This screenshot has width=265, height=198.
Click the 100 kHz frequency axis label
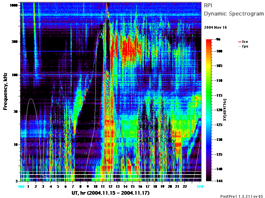(x=15, y=75)
